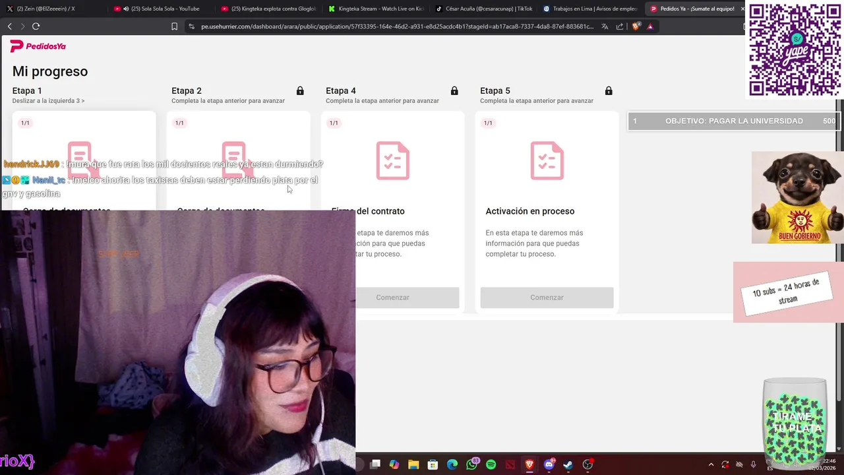
Task: Switch to Sola Sola Sola YouTube tab
Action: [x=160, y=9]
